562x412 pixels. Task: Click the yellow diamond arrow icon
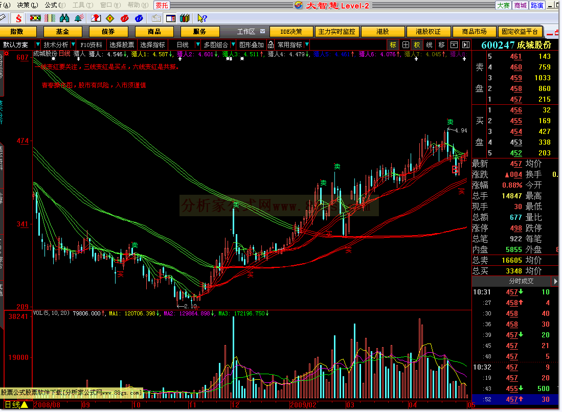point(110,18)
